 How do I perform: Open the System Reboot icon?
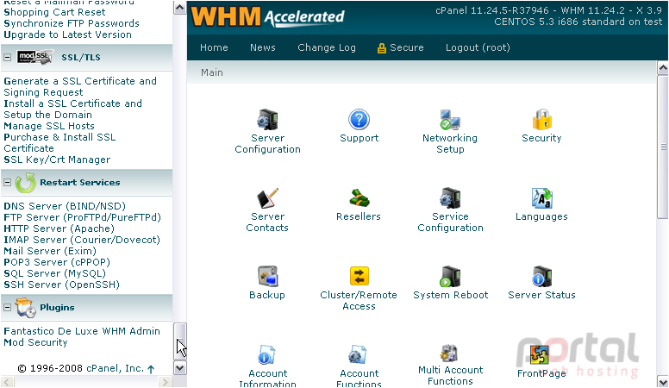[x=450, y=277]
